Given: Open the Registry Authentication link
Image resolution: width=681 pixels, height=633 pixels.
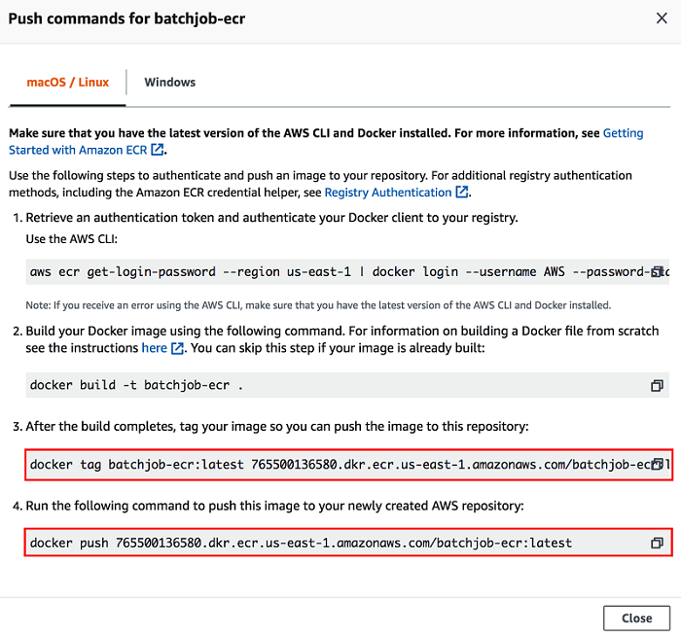Looking at the screenshot, I should point(388,193).
